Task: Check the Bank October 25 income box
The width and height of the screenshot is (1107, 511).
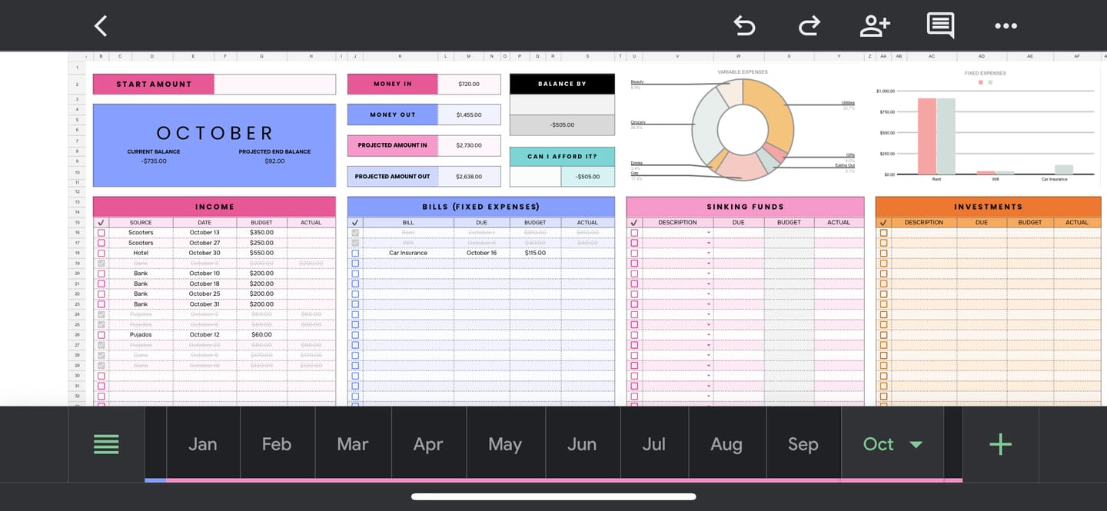Action: [x=101, y=294]
